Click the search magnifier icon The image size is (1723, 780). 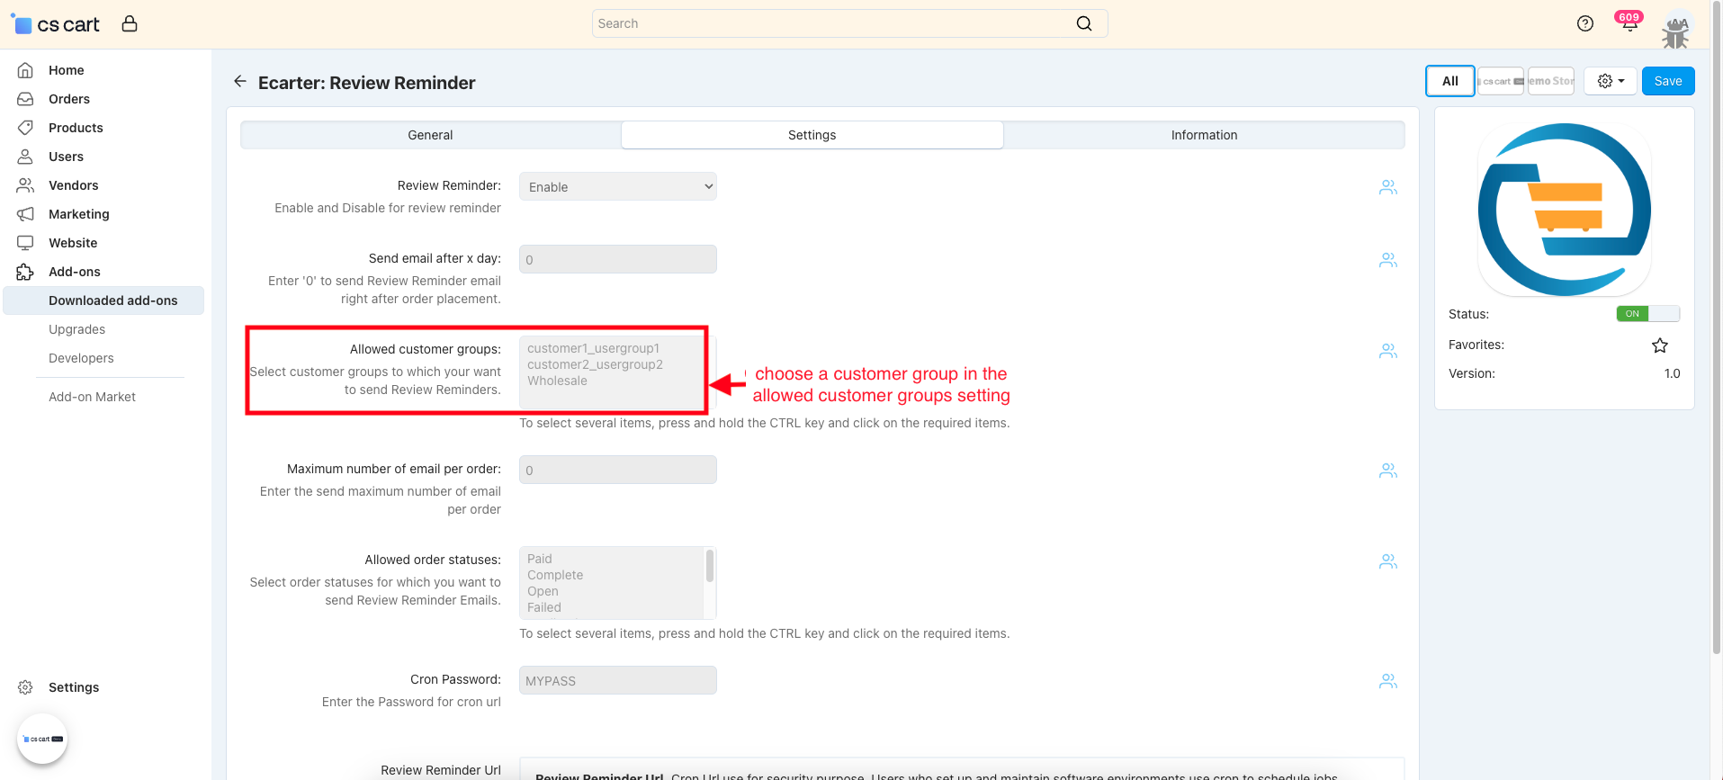pyautogui.click(x=1084, y=23)
